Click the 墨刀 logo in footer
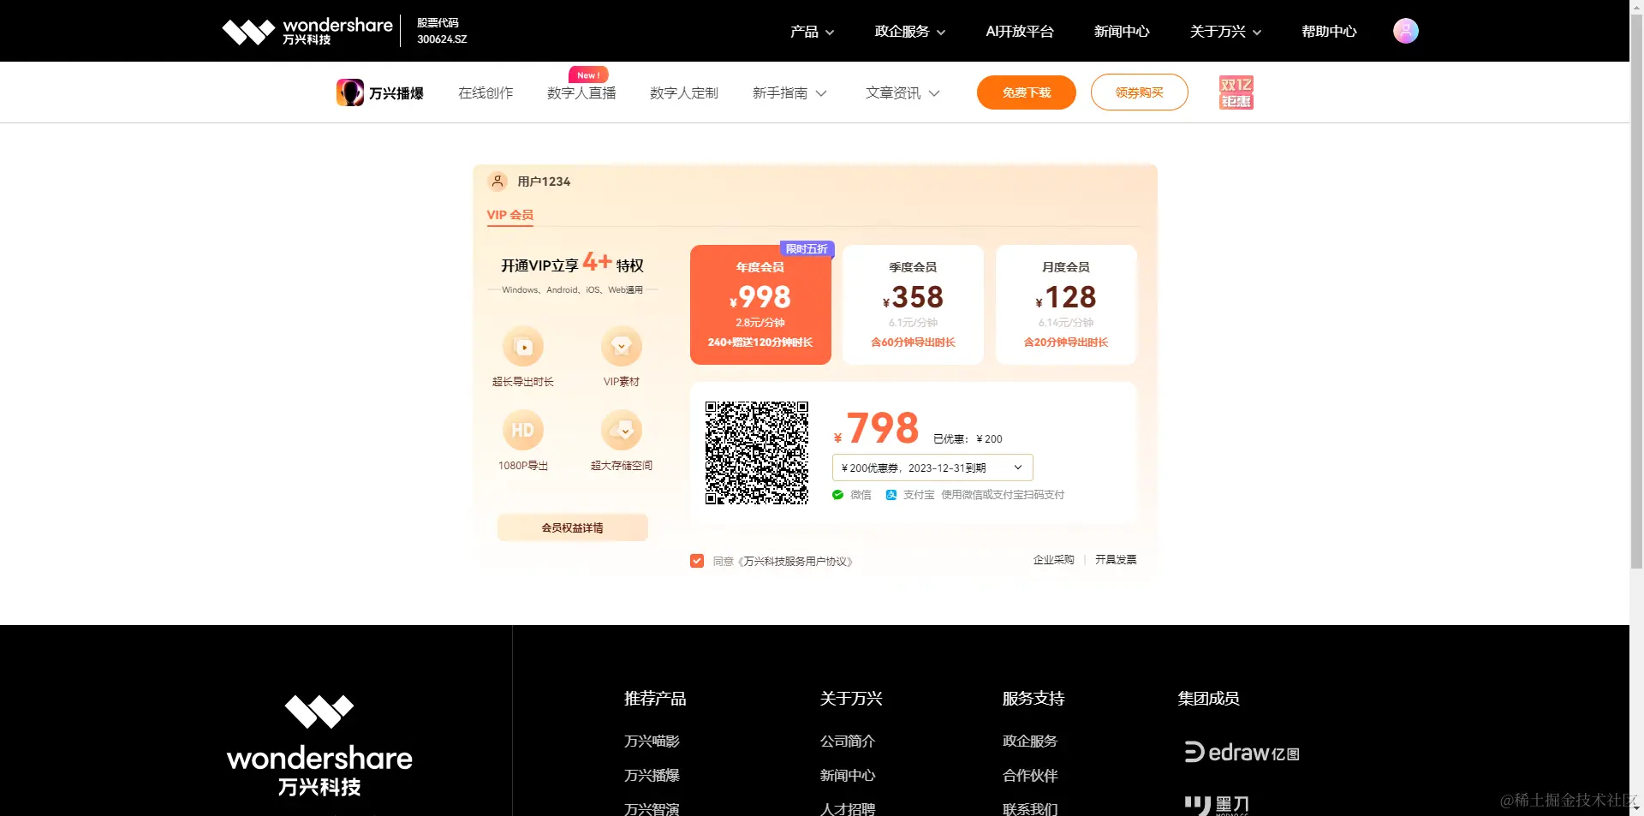1644x816 pixels. point(1217,805)
